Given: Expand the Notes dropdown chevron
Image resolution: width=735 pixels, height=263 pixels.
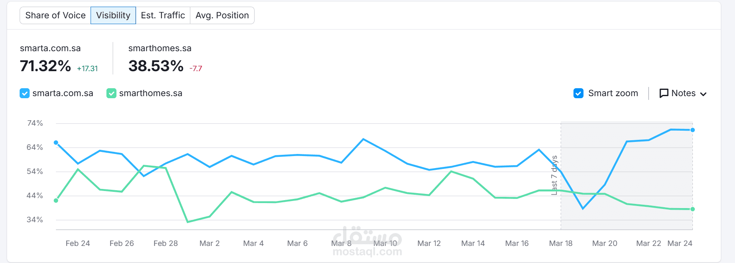Looking at the screenshot, I should [703, 94].
